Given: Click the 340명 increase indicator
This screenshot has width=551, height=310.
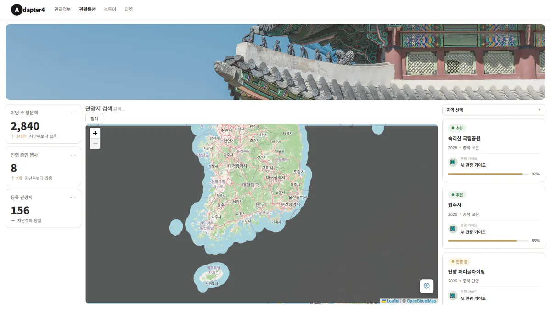Looking at the screenshot, I should click(19, 136).
